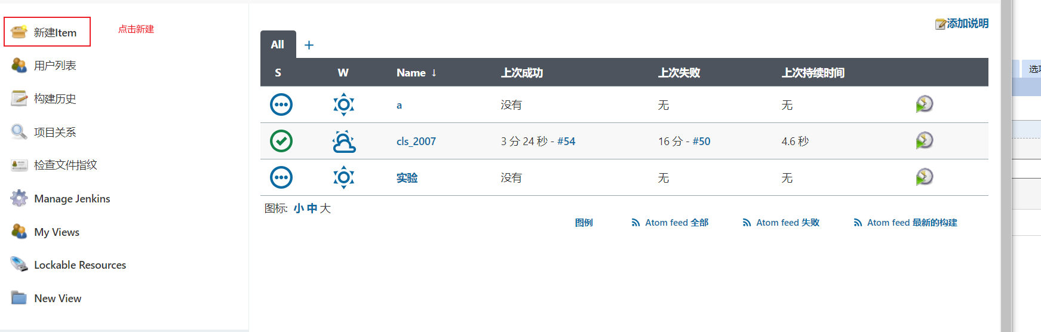The image size is (1041, 332).
Task: Open Atom feed 全部 link
Action: 676,223
